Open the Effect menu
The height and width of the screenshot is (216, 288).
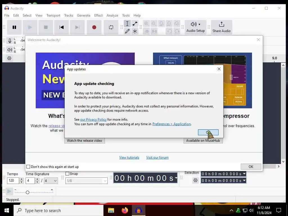(98, 15)
